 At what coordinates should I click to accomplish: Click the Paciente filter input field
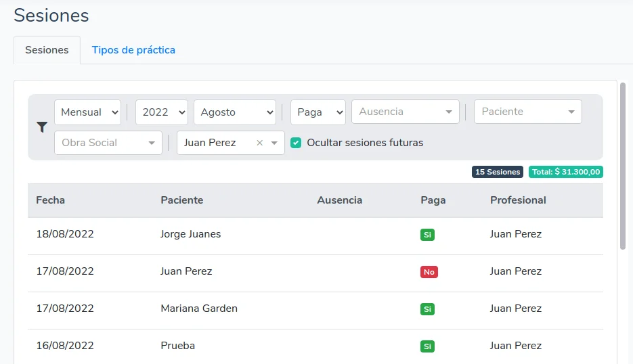click(x=521, y=112)
